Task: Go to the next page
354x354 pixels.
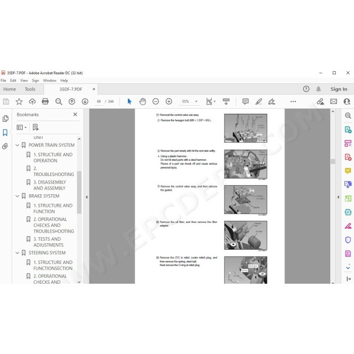Action: 85,102
